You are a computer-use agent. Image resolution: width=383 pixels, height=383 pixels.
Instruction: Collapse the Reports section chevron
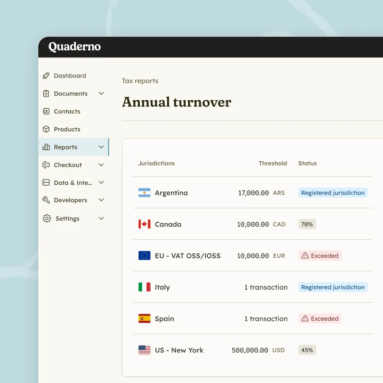click(101, 147)
